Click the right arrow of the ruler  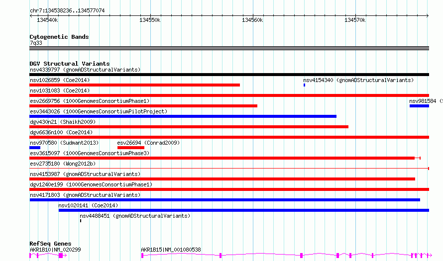point(428,16)
